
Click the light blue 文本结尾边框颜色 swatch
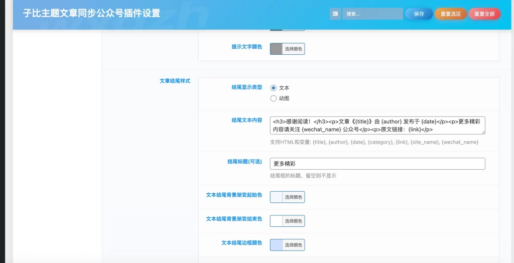click(276, 245)
